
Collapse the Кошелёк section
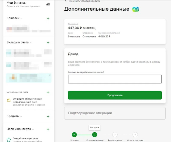coord(21,18)
